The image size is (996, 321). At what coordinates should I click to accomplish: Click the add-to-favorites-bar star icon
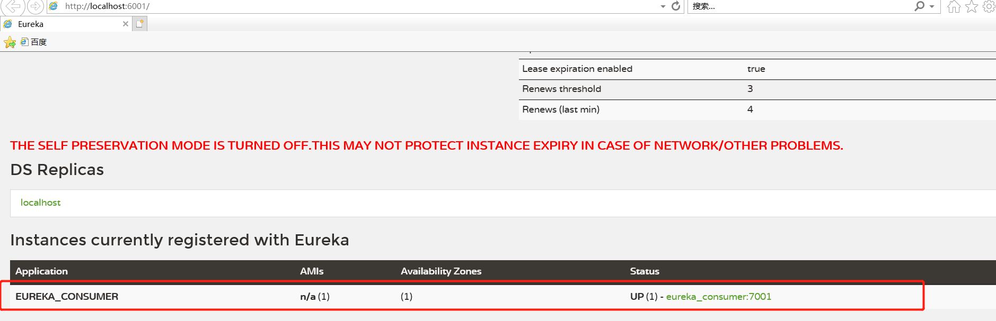click(10, 42)
